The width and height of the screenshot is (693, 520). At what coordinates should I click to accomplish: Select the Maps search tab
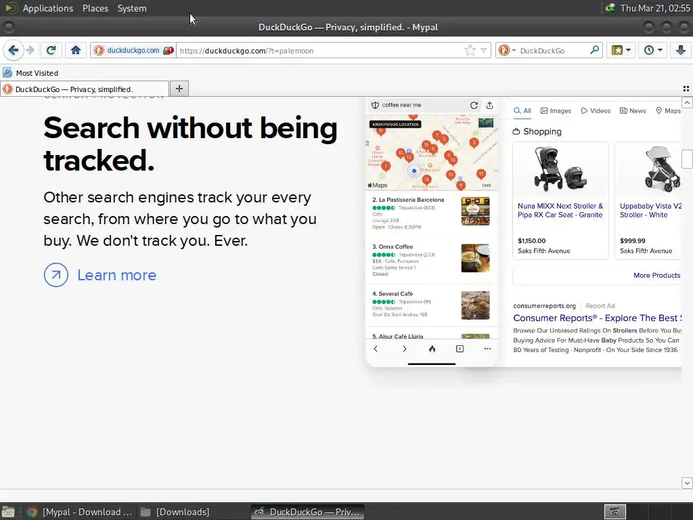point(668,110)
